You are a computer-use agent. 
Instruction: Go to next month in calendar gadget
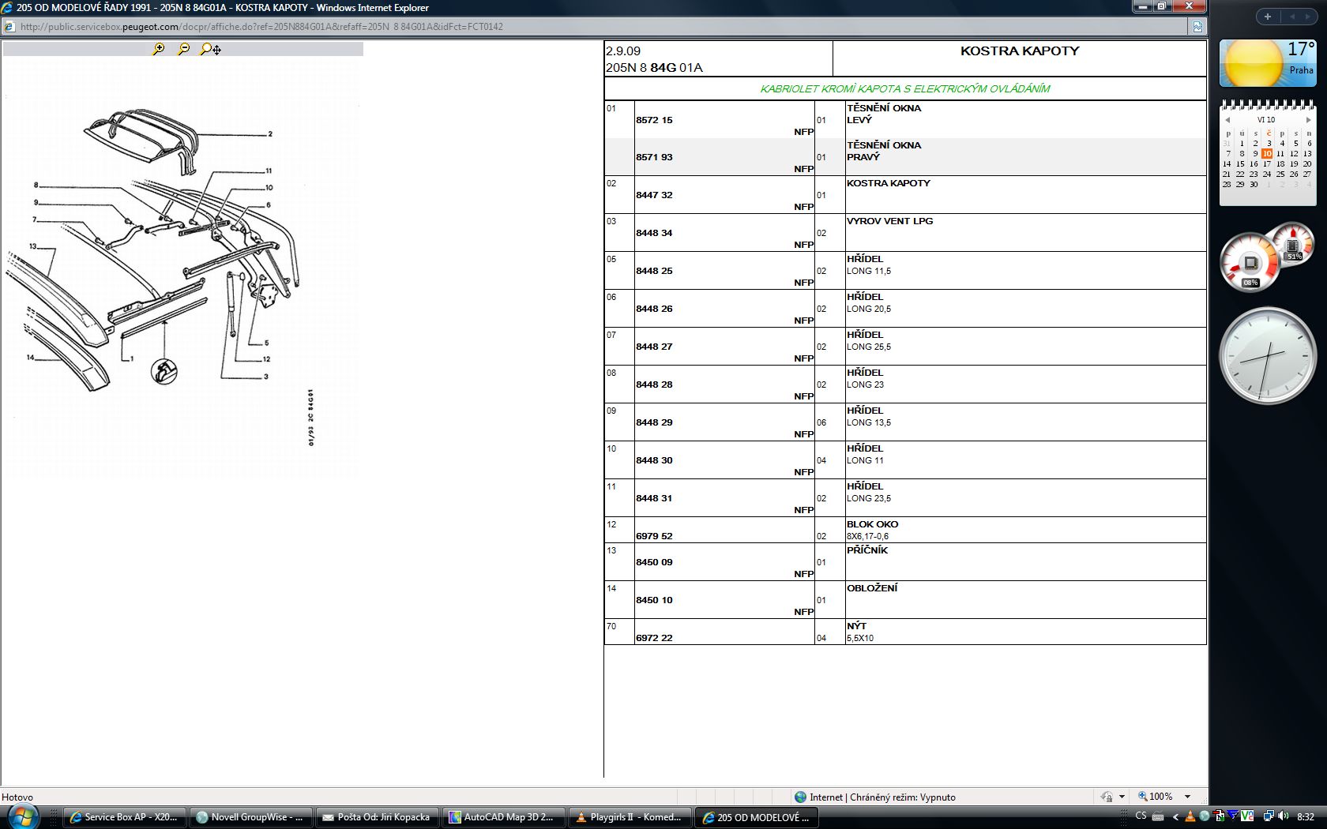(x=1308, y=120)
